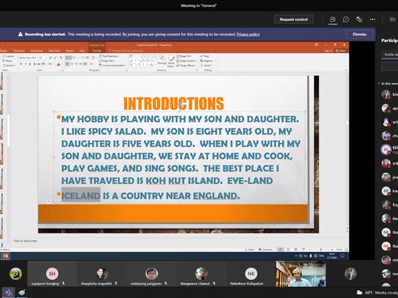Click the bullets list button
The image size is (398, 298).
[68, 58]
